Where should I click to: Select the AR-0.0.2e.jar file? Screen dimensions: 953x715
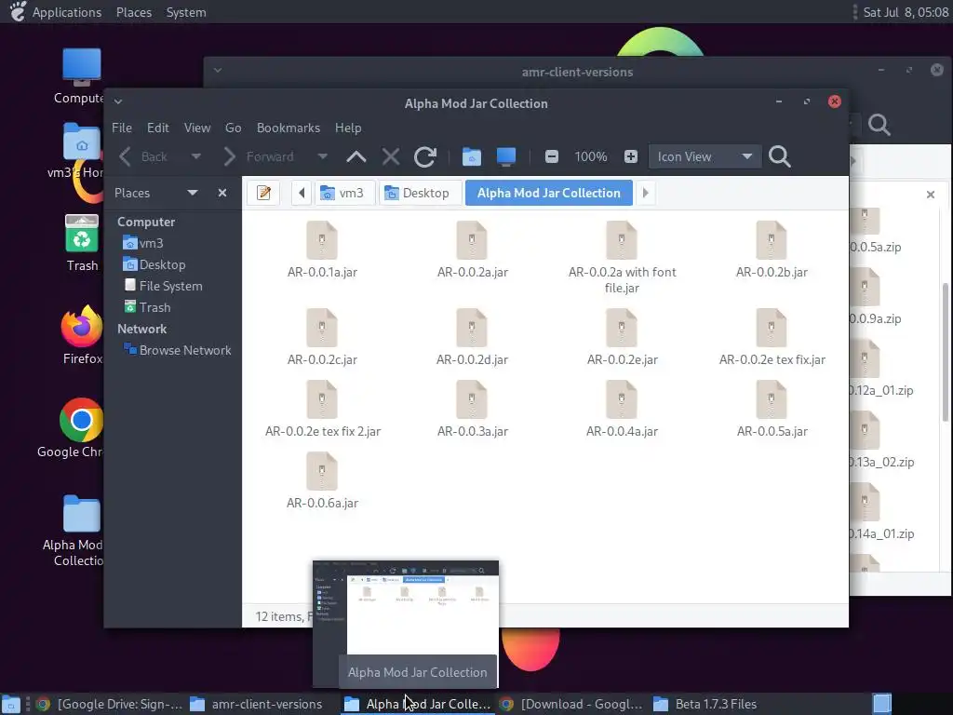coord(622,337)
